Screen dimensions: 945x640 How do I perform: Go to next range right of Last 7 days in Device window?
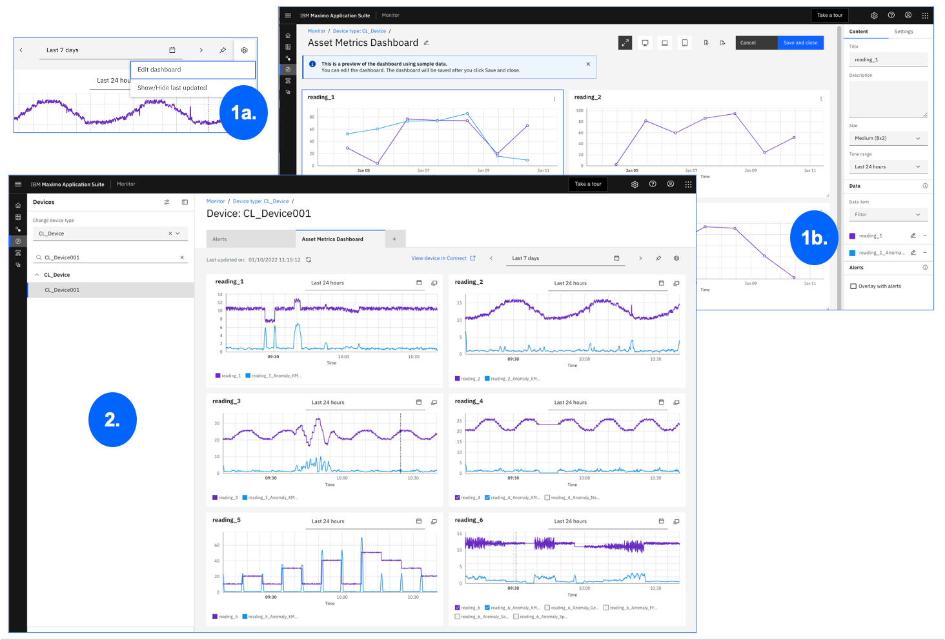[640, 258]
